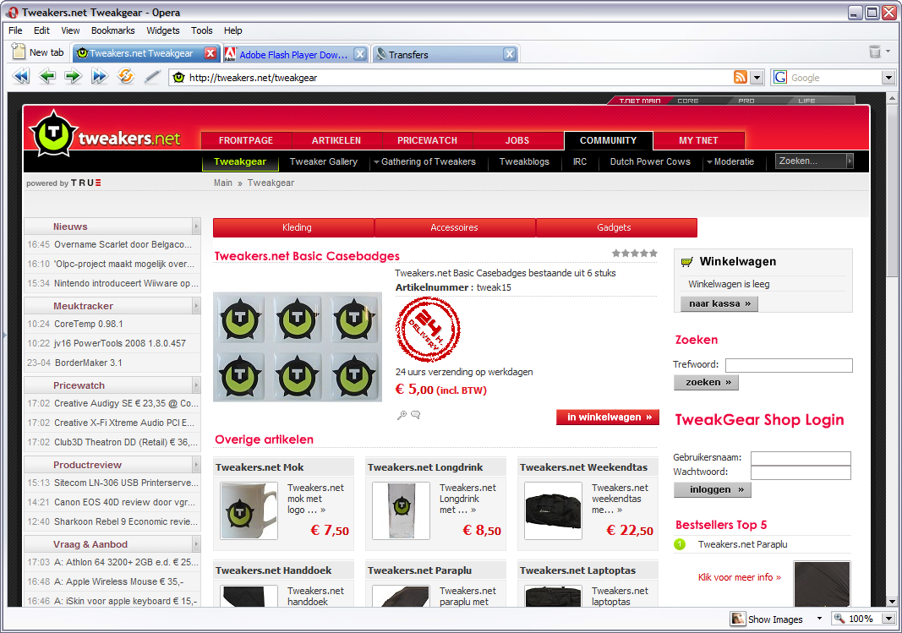Click the Rewind navigation icon
The image size is (902, 633).
click(20, 76)
